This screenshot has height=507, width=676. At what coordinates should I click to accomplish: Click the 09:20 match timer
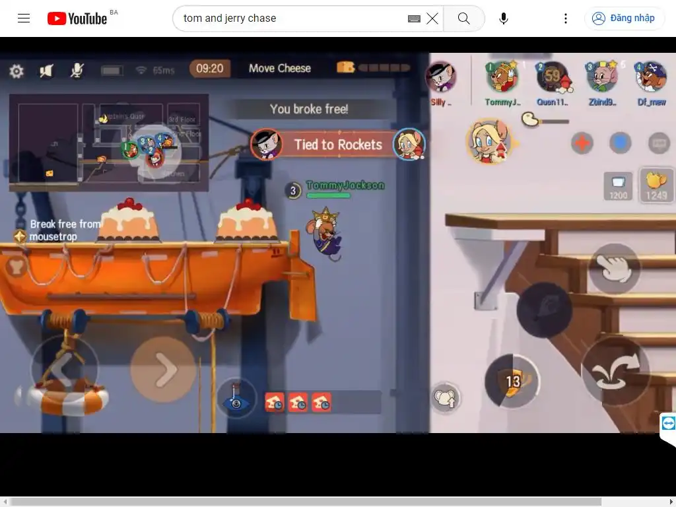click(x=209, y=69)
